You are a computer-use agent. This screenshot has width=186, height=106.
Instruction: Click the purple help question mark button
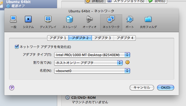(12, 87)
